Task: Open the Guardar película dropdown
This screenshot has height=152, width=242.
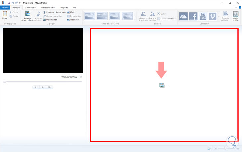Action: 229,20
